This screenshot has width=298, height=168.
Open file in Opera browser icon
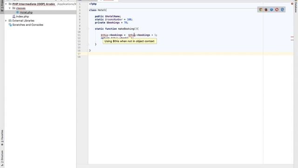tap(277, 10)
